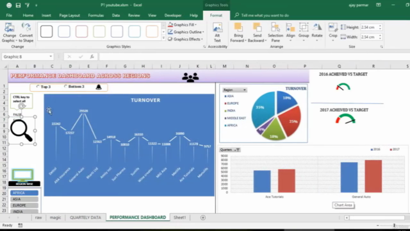The width and height of the screenshot is (410, 231).
Task: Click REGION WISE black button
Action: click(x=24, y=184)
